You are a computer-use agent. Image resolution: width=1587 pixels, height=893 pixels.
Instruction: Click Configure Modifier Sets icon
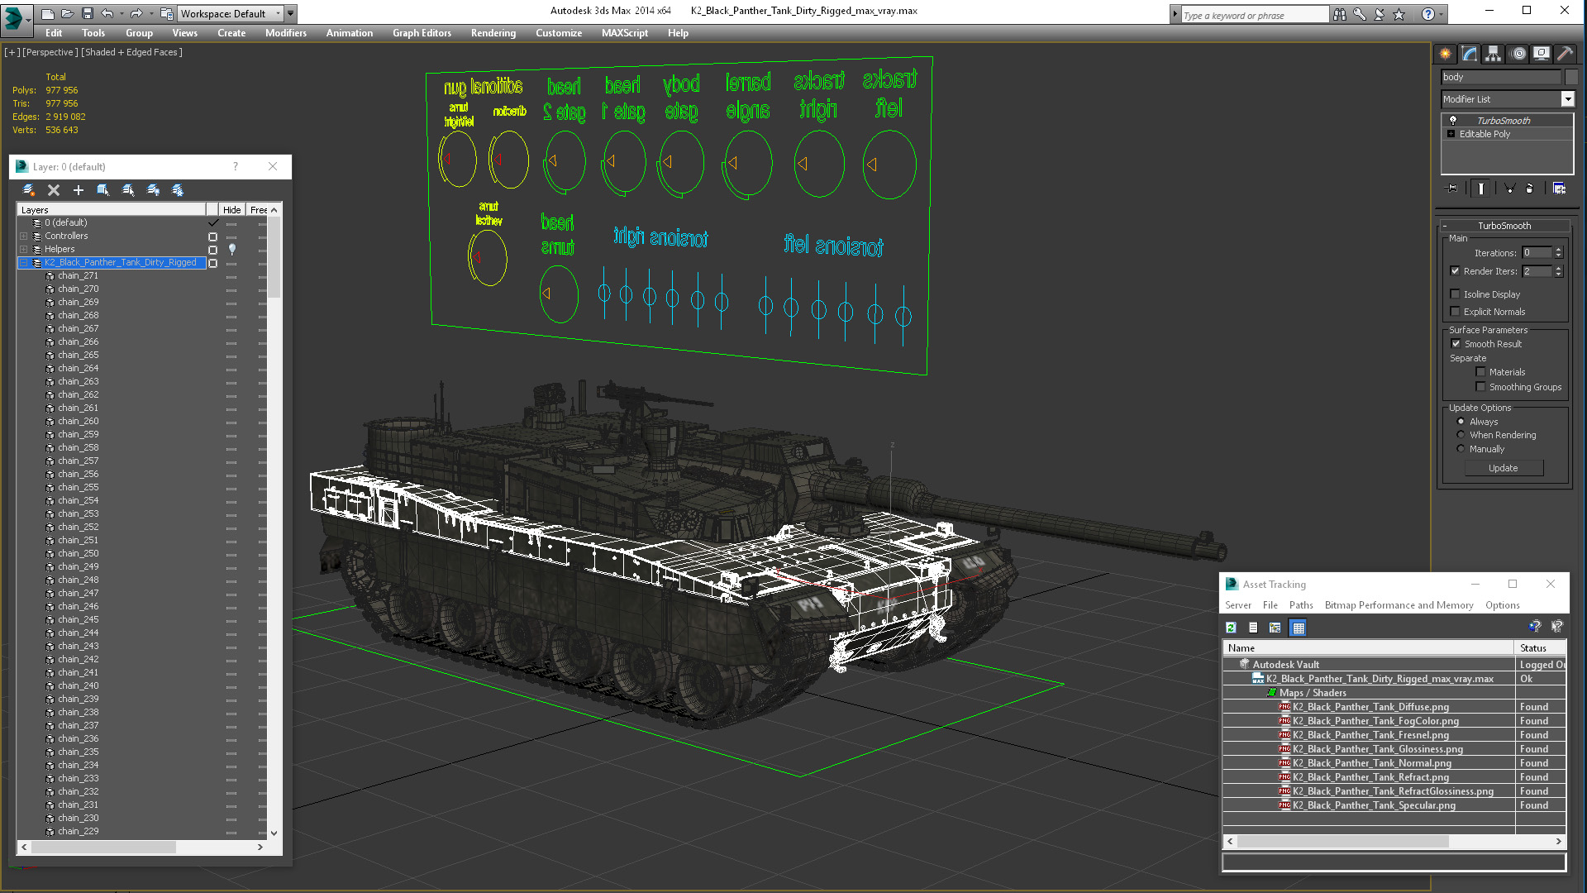[x=1559, y=189]
